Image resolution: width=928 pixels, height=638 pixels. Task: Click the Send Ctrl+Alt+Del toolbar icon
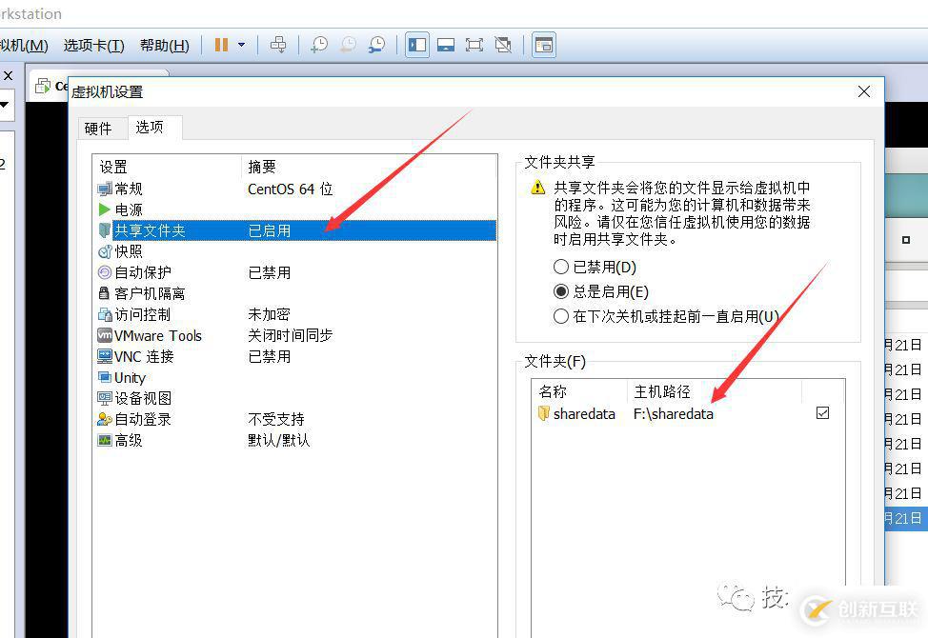click(x=277, y=45)
